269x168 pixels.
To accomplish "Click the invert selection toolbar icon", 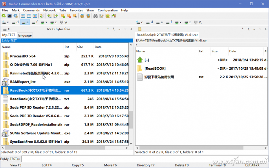I will tap(75, 16).
